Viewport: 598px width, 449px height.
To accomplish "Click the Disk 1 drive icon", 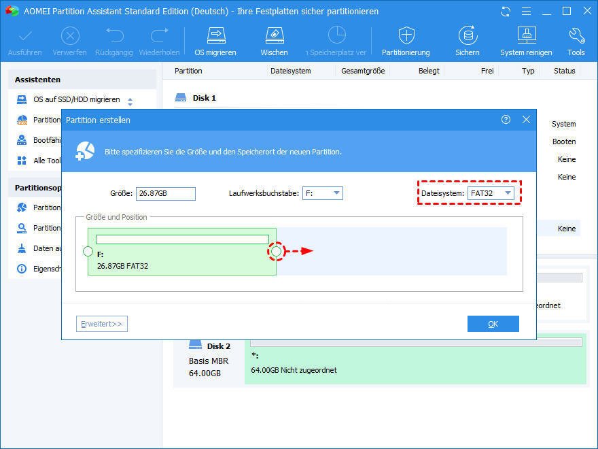I will tap(180, 98).
